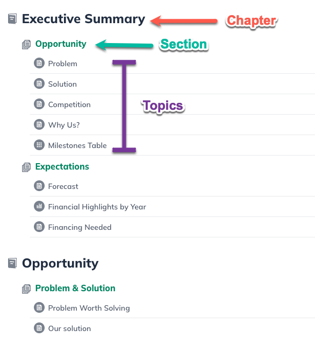Click the document icon beside Problem topic
The image size is (315, 337).
(39, 63)
